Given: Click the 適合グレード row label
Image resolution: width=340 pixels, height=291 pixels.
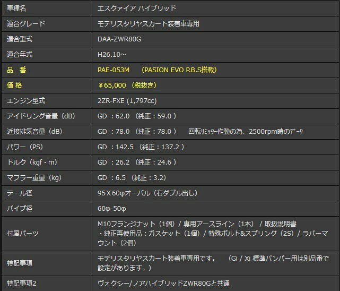Looking at the screenshot, I should pos(26,24).
